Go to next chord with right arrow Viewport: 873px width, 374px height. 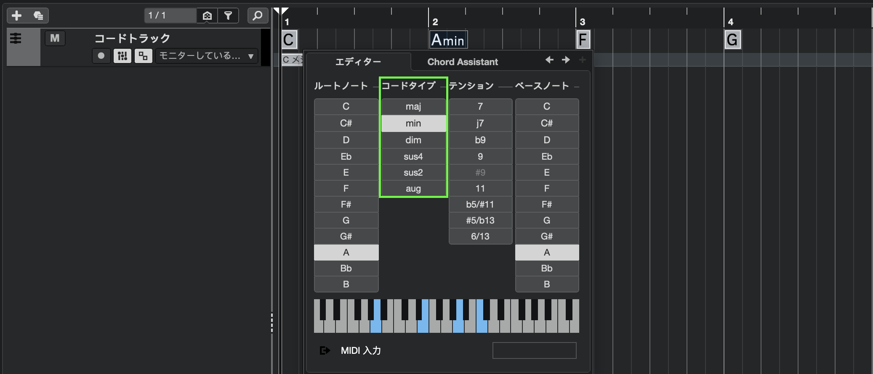point(566,60)
